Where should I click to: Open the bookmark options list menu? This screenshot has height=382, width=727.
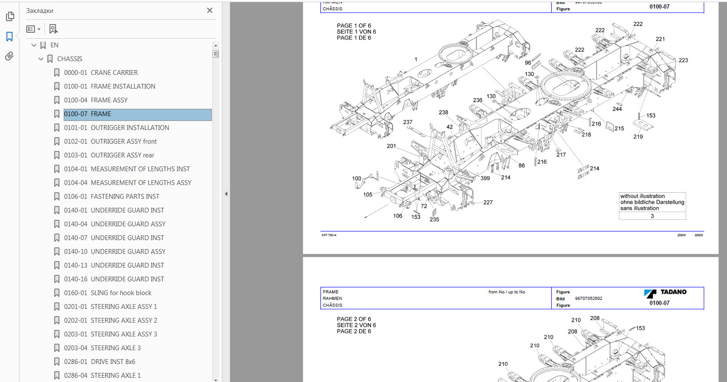[33, 29]
